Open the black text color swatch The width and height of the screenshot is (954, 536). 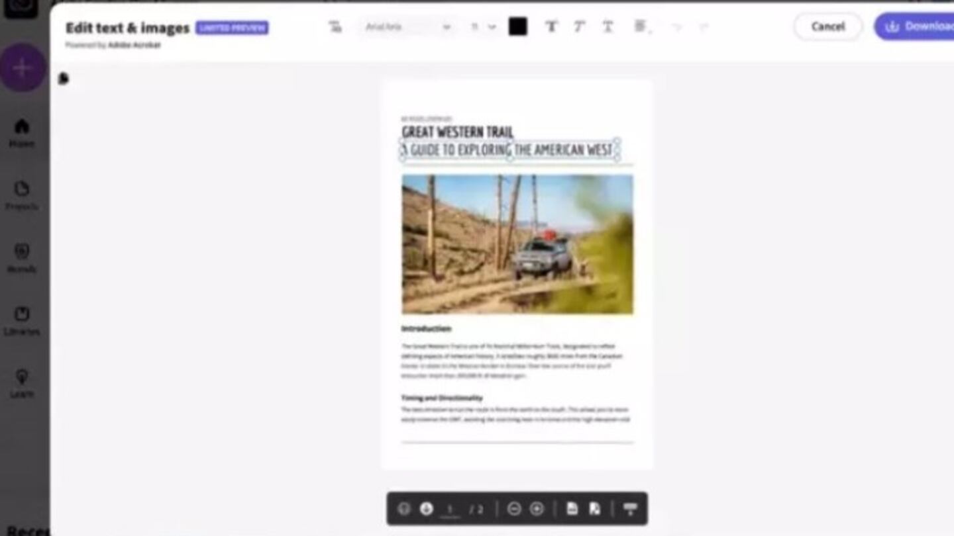[x=517, y=26]
